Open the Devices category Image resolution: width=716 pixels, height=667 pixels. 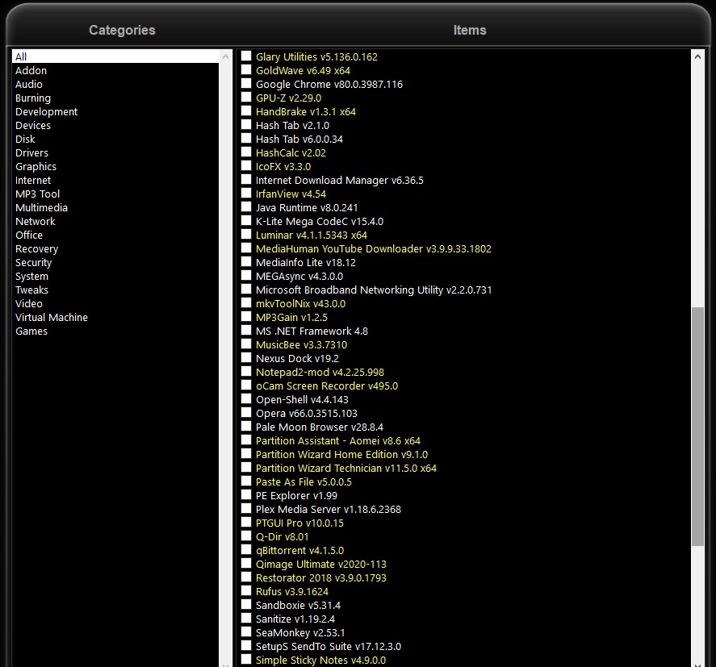click(33, 126)
